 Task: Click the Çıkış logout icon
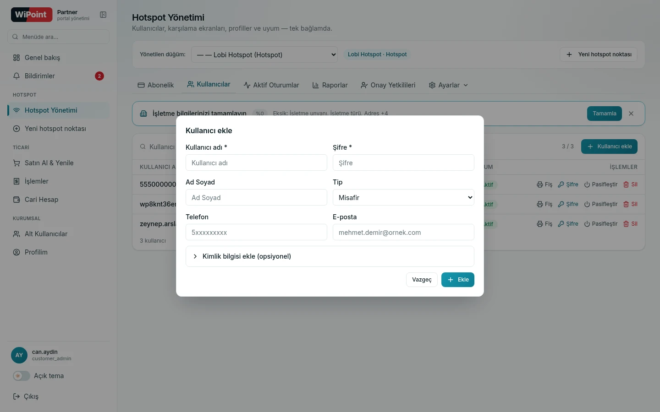(16, 396)
